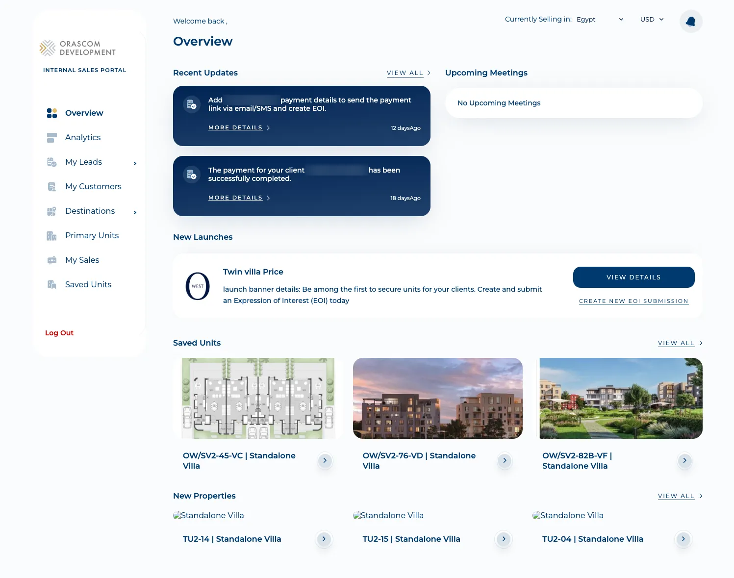Click the 'TU2-15 | Standalone Villa' title

tap(411, 539)
